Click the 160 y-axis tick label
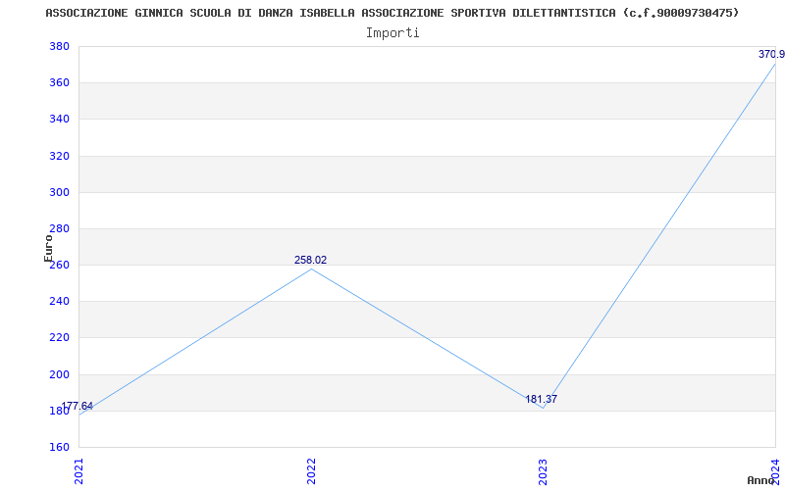 [59, 447]
